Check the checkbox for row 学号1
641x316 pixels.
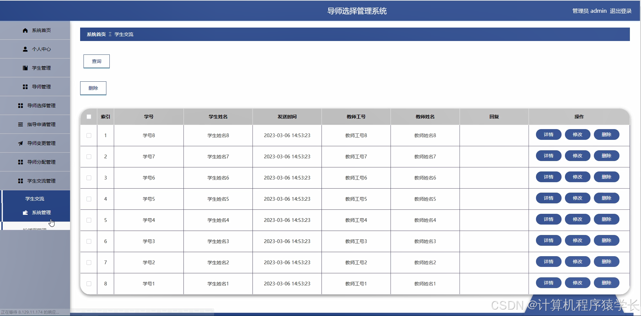(x=89, y=284)
